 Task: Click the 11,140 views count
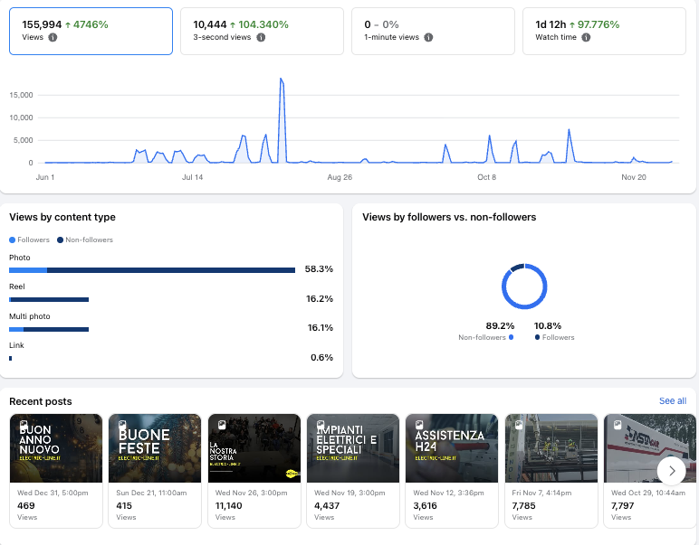(229, 506)
